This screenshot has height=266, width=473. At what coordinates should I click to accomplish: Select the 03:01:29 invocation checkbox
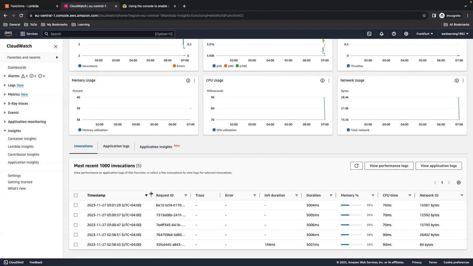tap(76, 205)
